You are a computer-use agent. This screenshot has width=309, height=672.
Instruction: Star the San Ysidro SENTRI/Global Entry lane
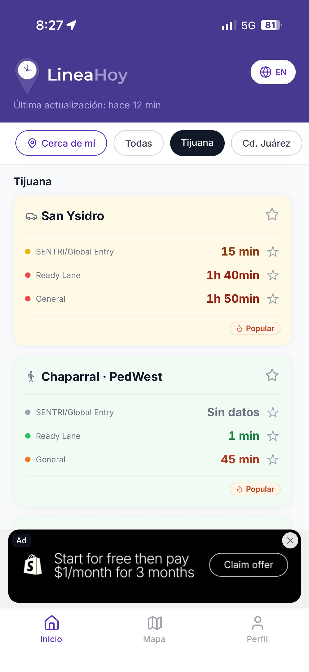pyautogui.click(x=273, y=252)
